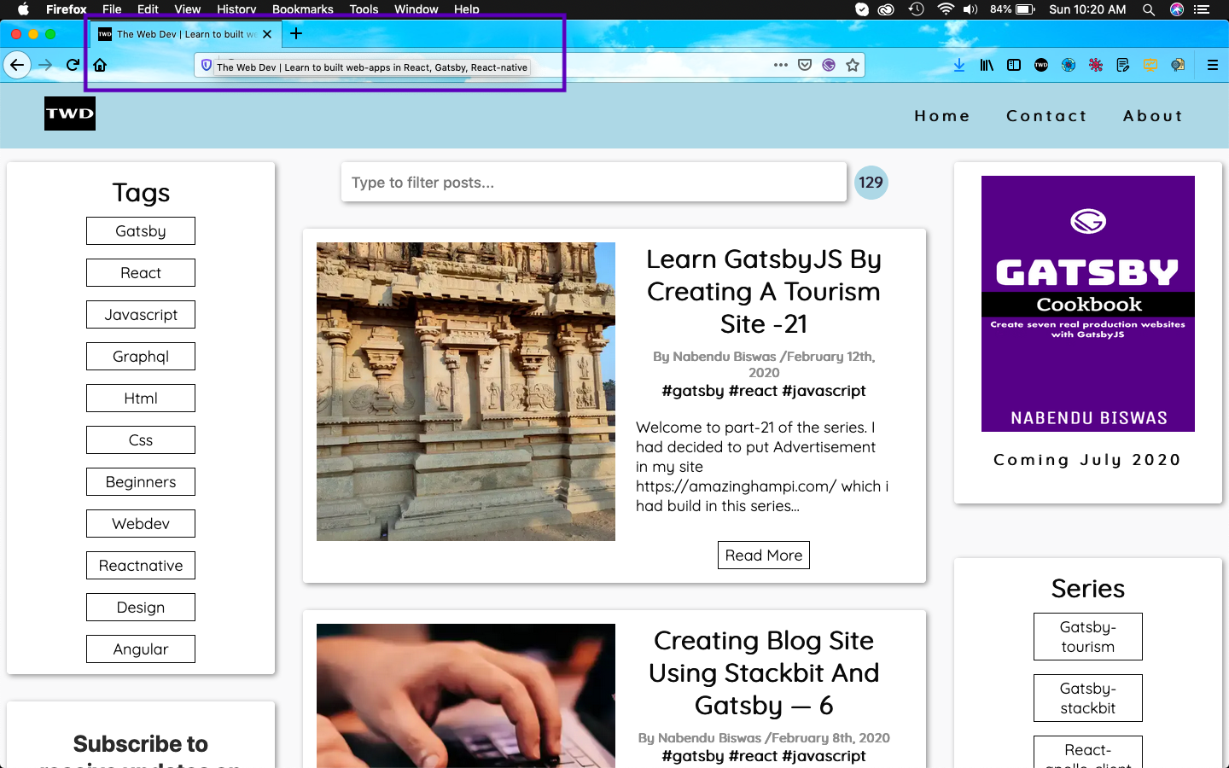Select the Design tag
This screenshot has height=768, width=1229.
click(141, 608)
